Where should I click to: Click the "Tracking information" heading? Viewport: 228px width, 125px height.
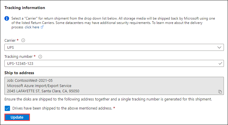[x=25, y=8]
